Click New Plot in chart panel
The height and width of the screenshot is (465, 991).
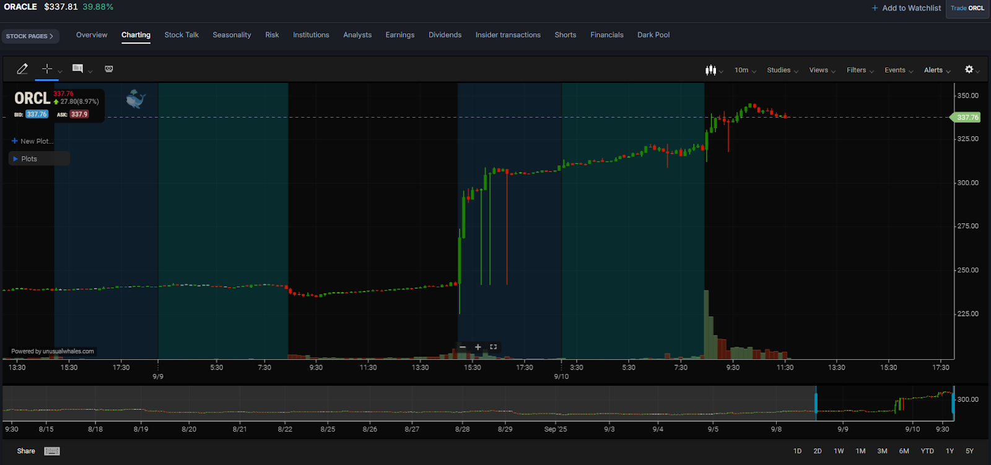[32, 141]
